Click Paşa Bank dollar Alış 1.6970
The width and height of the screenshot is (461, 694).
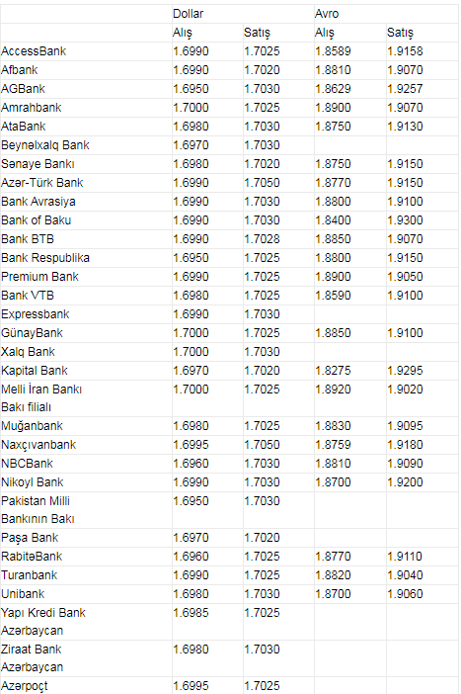pyautogui.click(x=191, y=538)
